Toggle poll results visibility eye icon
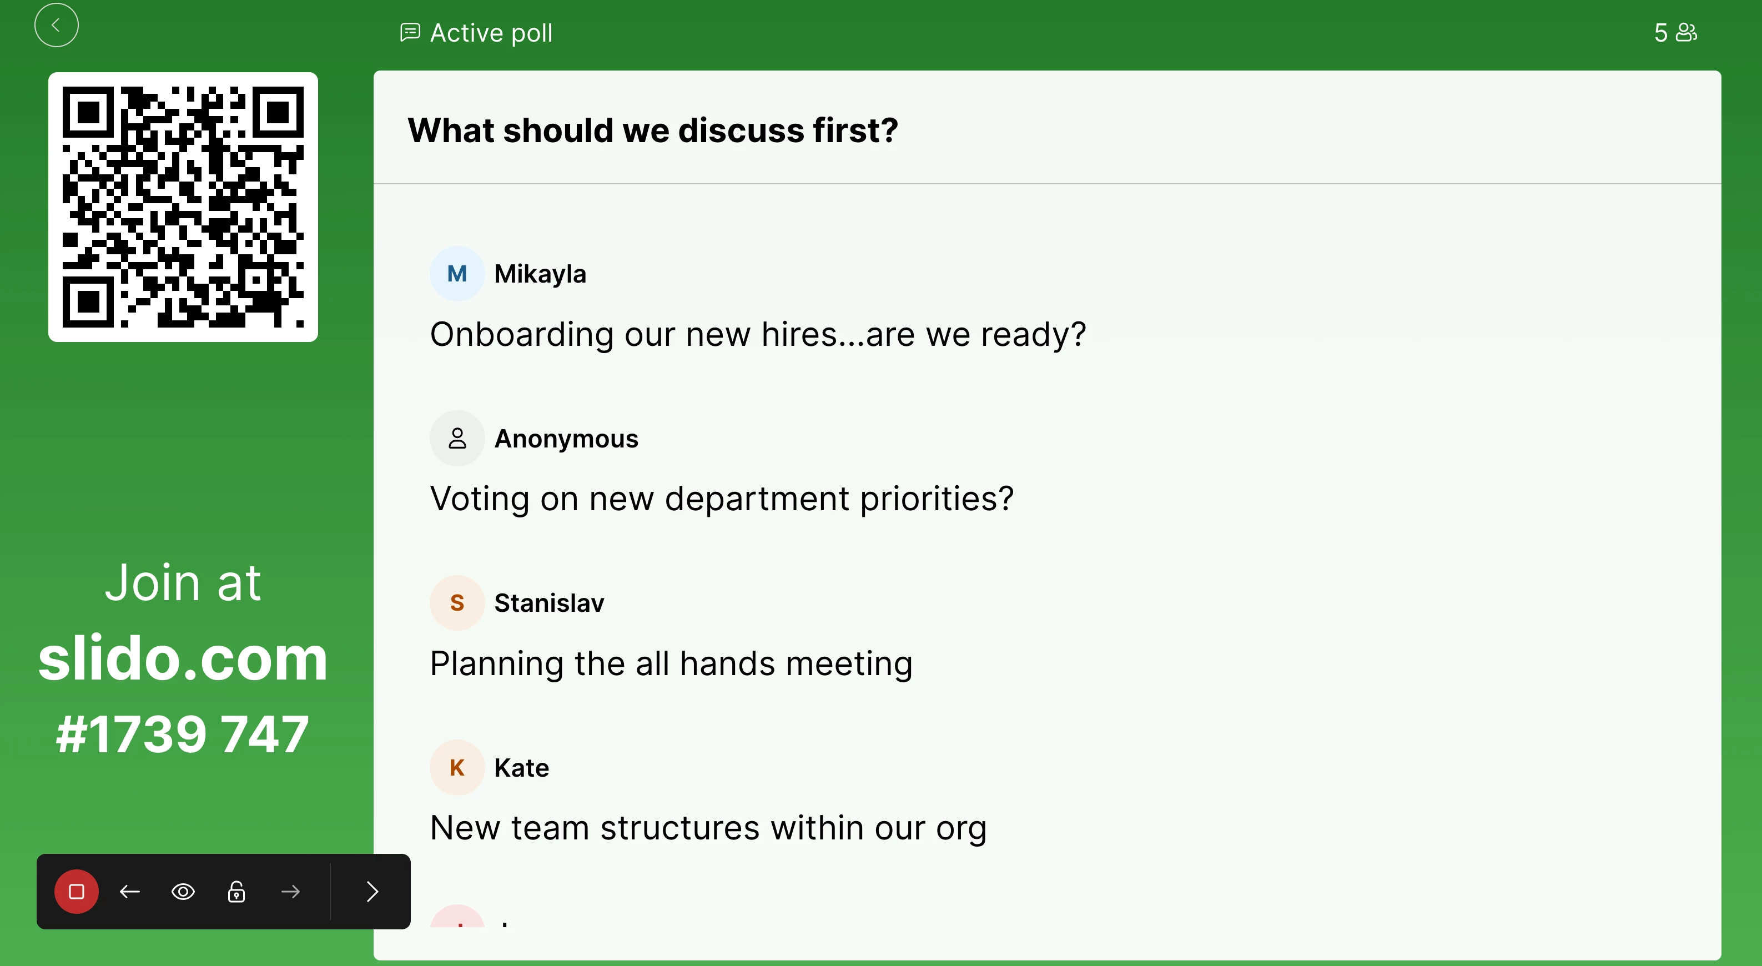Viewport: 1762px width, 966px height. (x=183, y=892)
